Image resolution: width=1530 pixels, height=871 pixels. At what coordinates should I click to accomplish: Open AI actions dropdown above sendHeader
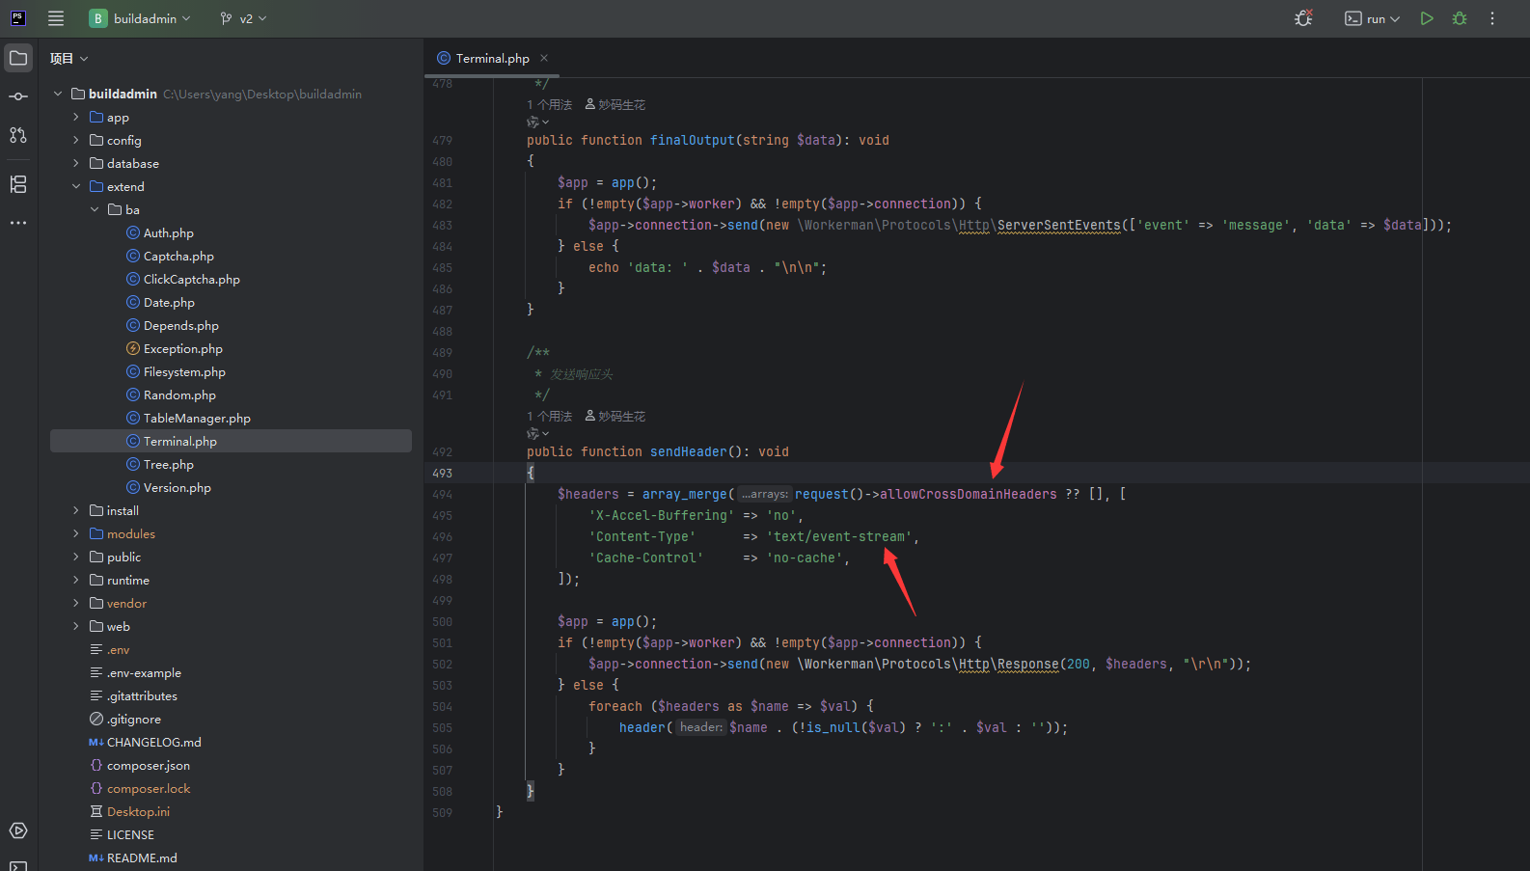click(x=537, y=433)
